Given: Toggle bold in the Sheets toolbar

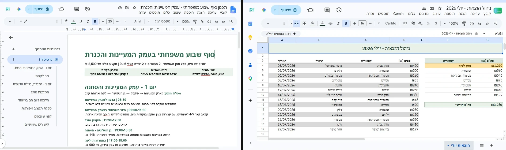Looking at the screenshot, I should click(x=346, y=24).
